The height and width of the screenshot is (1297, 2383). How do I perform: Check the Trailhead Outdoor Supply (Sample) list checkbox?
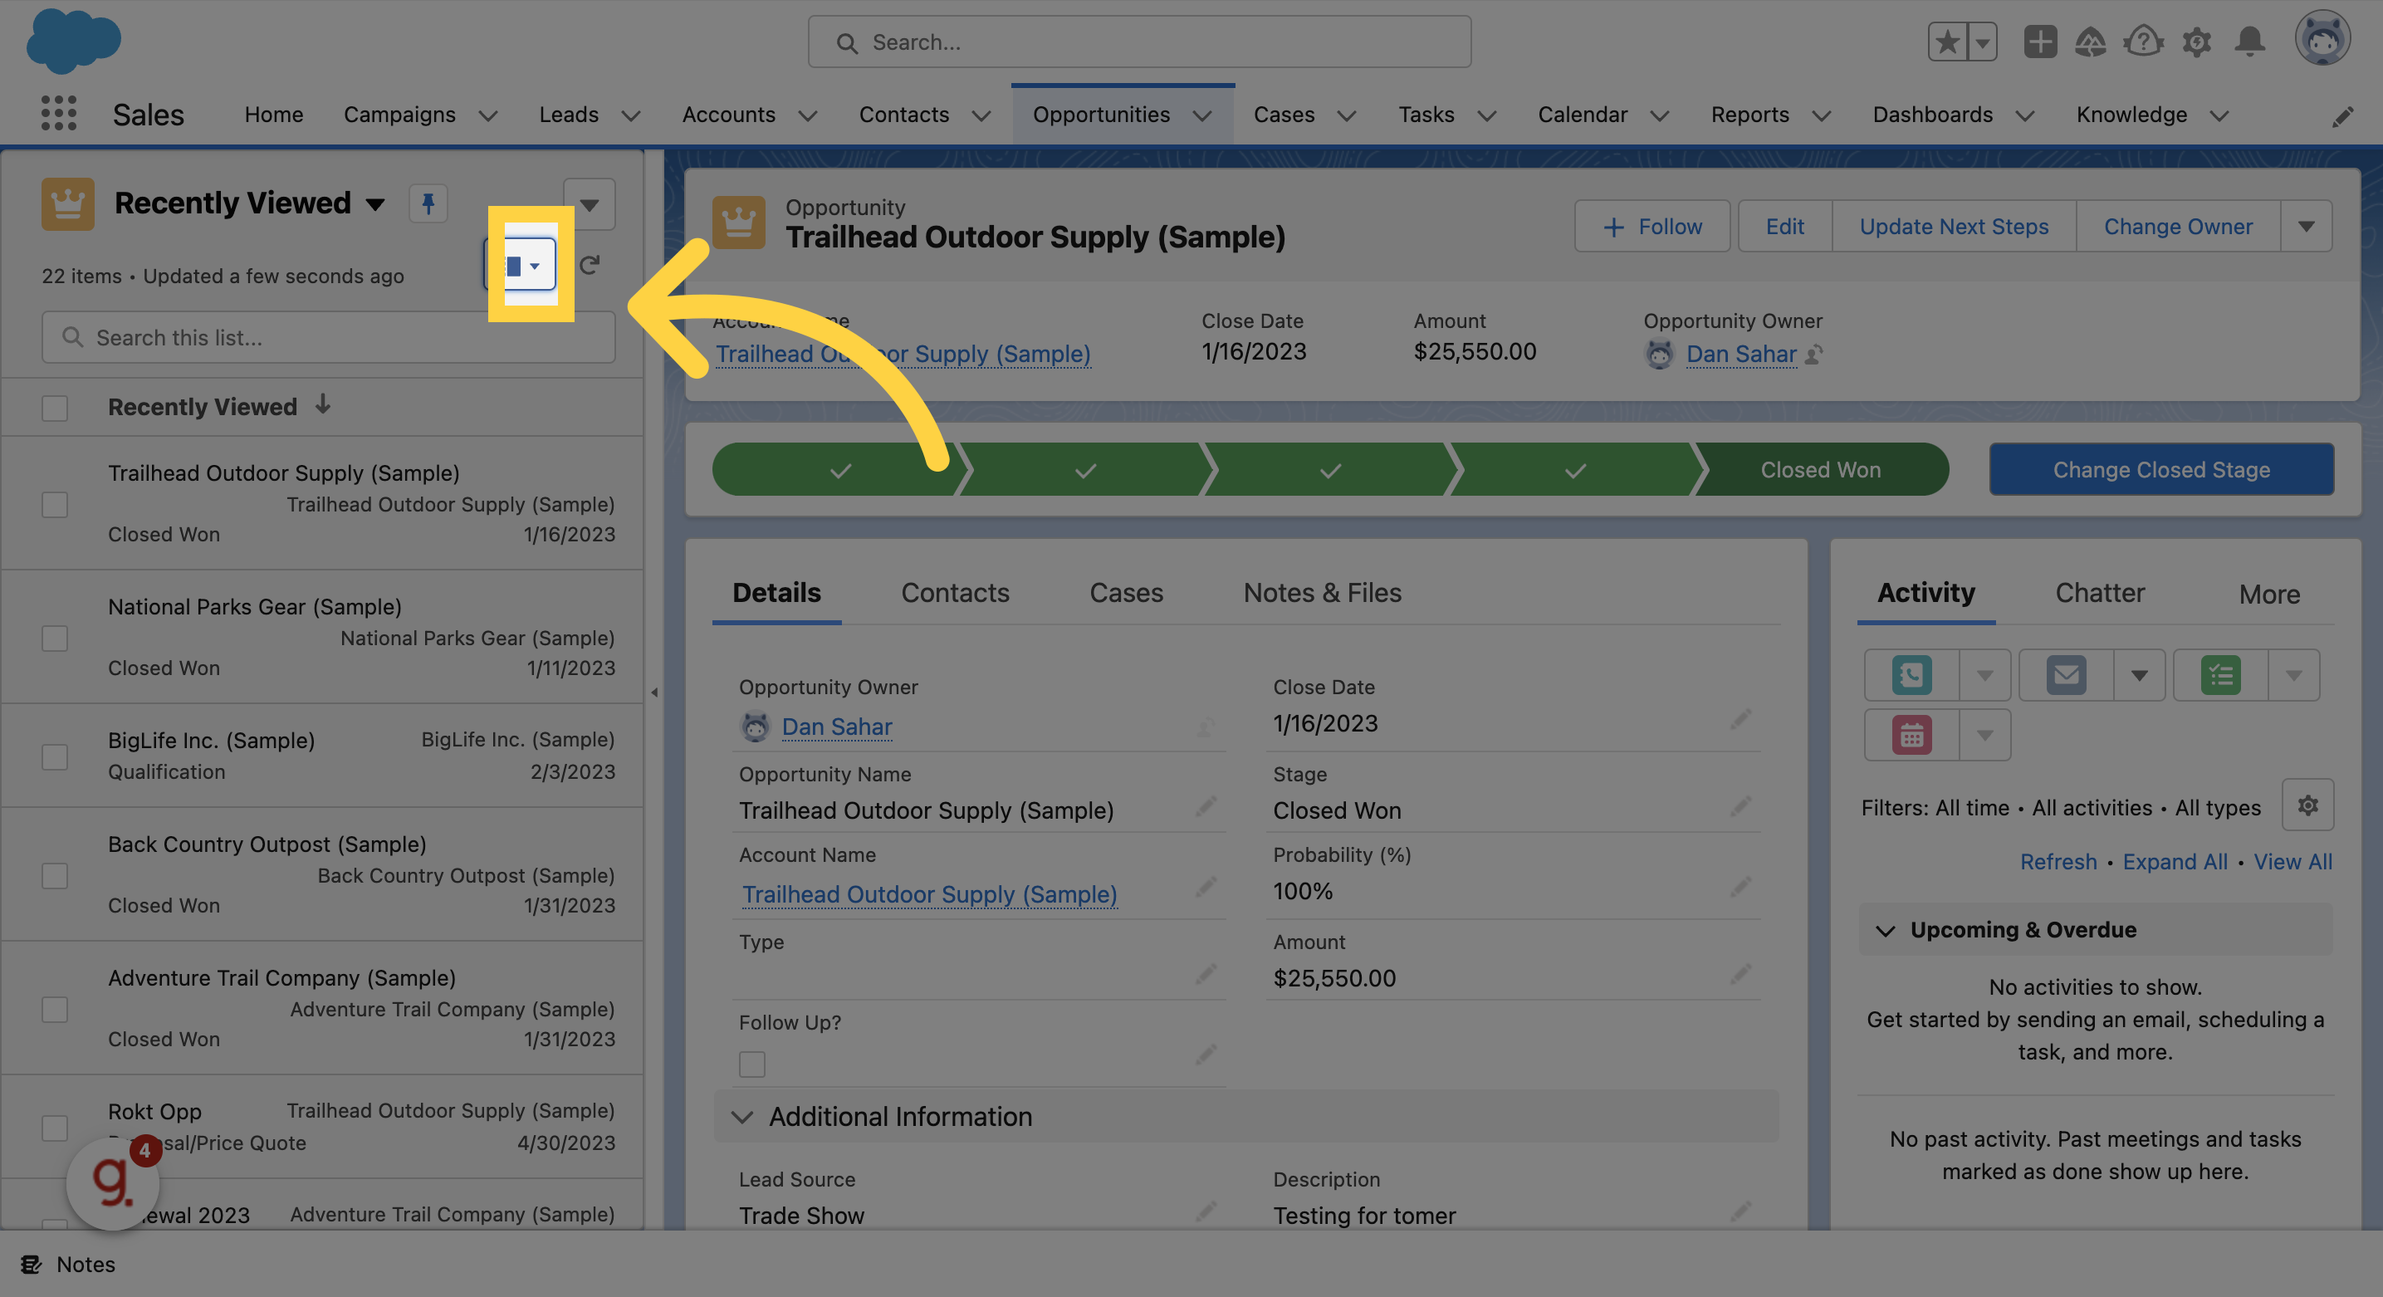(x=55, y=504)
